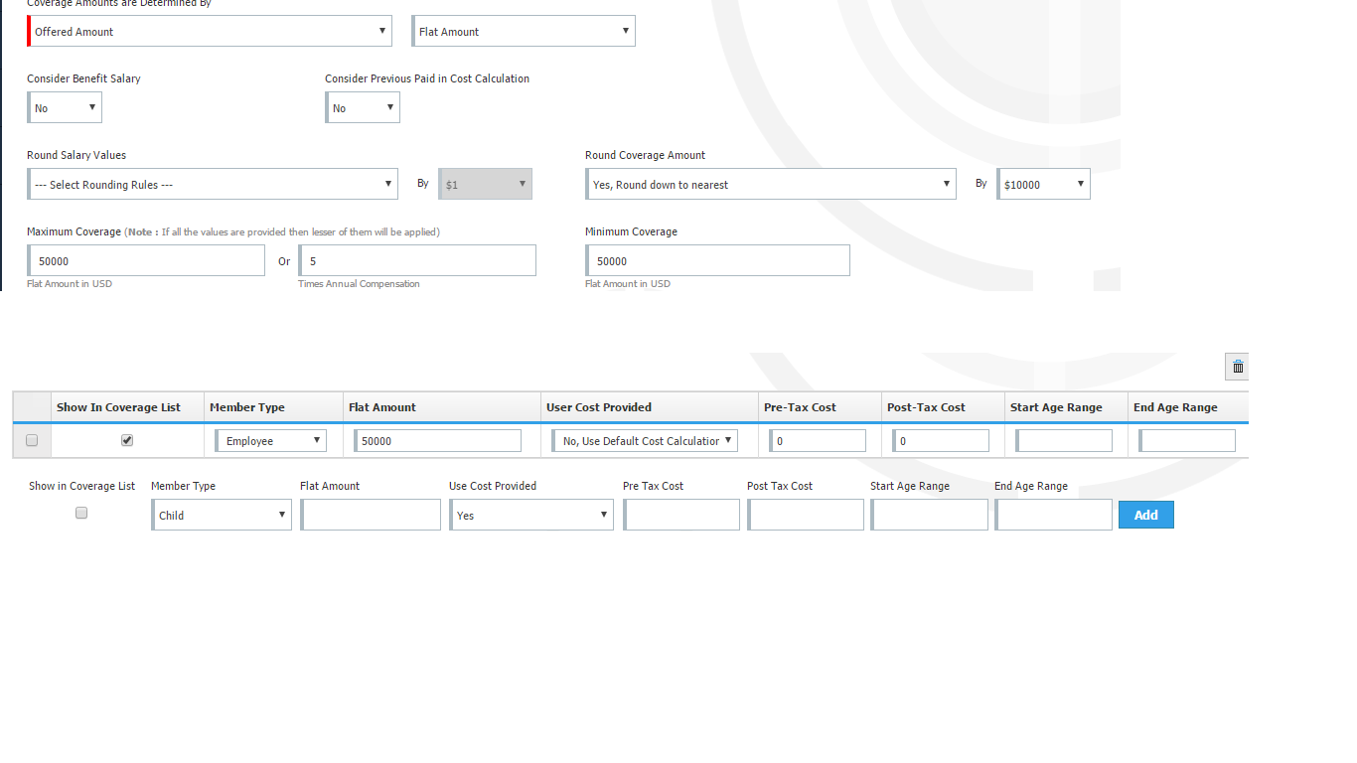Expand Consider Benefit Salary dropdown
The width and height of the screenshot is (1357, 763).
65,107
